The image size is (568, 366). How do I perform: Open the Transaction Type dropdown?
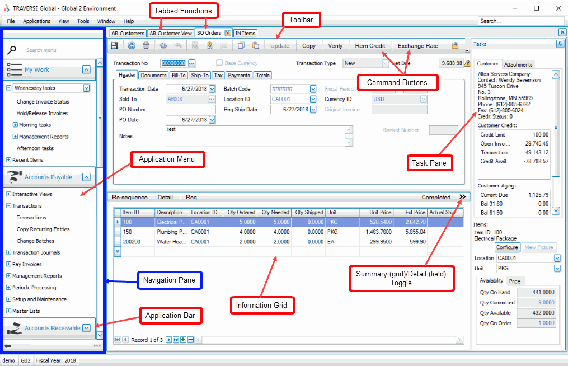pyautogui.click(x=384, y=63)
